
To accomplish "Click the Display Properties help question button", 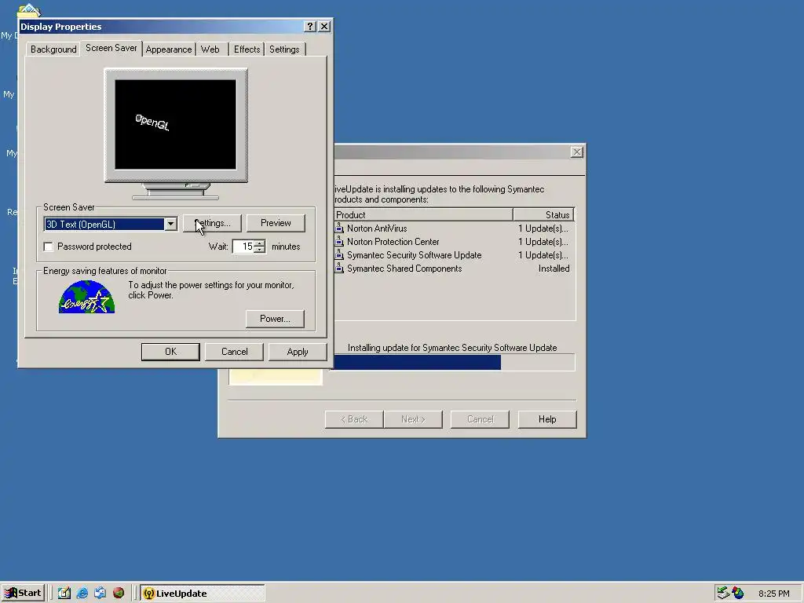I will [x=309, y=27].
